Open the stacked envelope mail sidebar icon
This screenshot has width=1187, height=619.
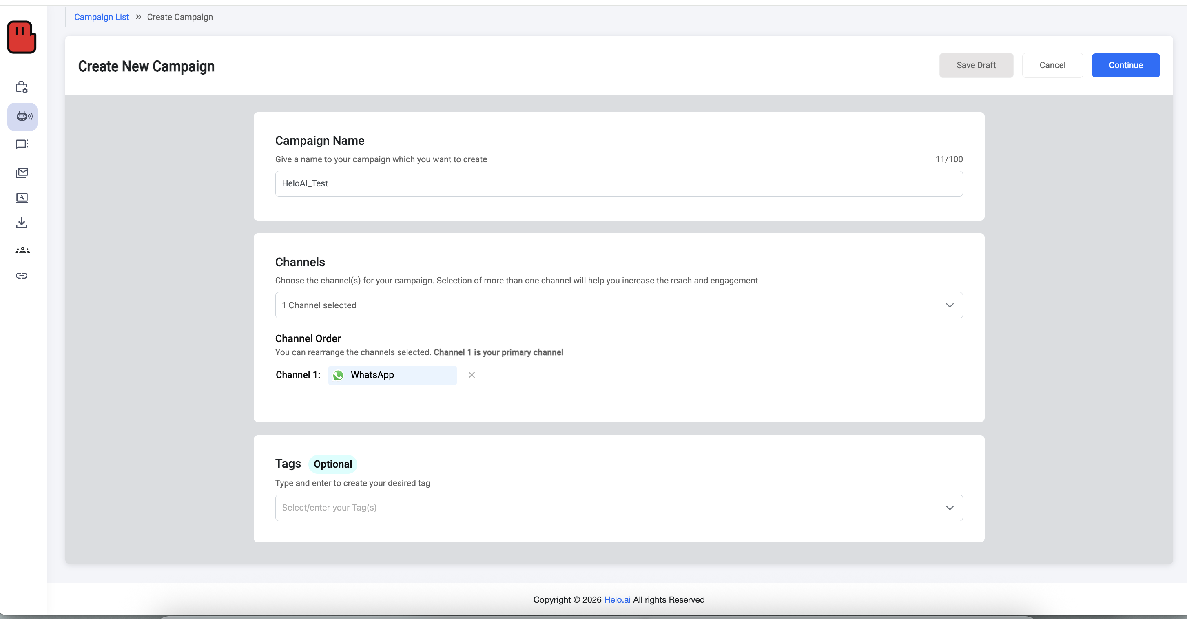[x=22, y=173]
